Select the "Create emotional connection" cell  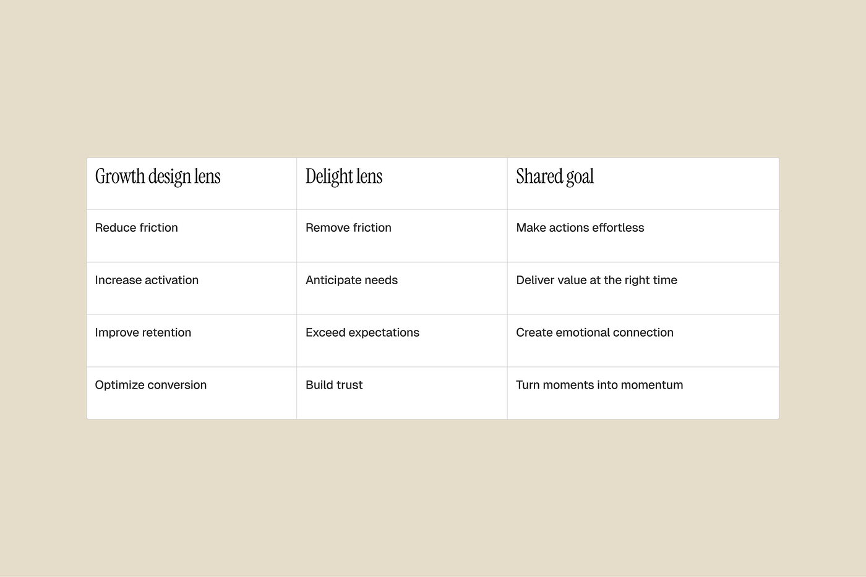click(594, 333)
